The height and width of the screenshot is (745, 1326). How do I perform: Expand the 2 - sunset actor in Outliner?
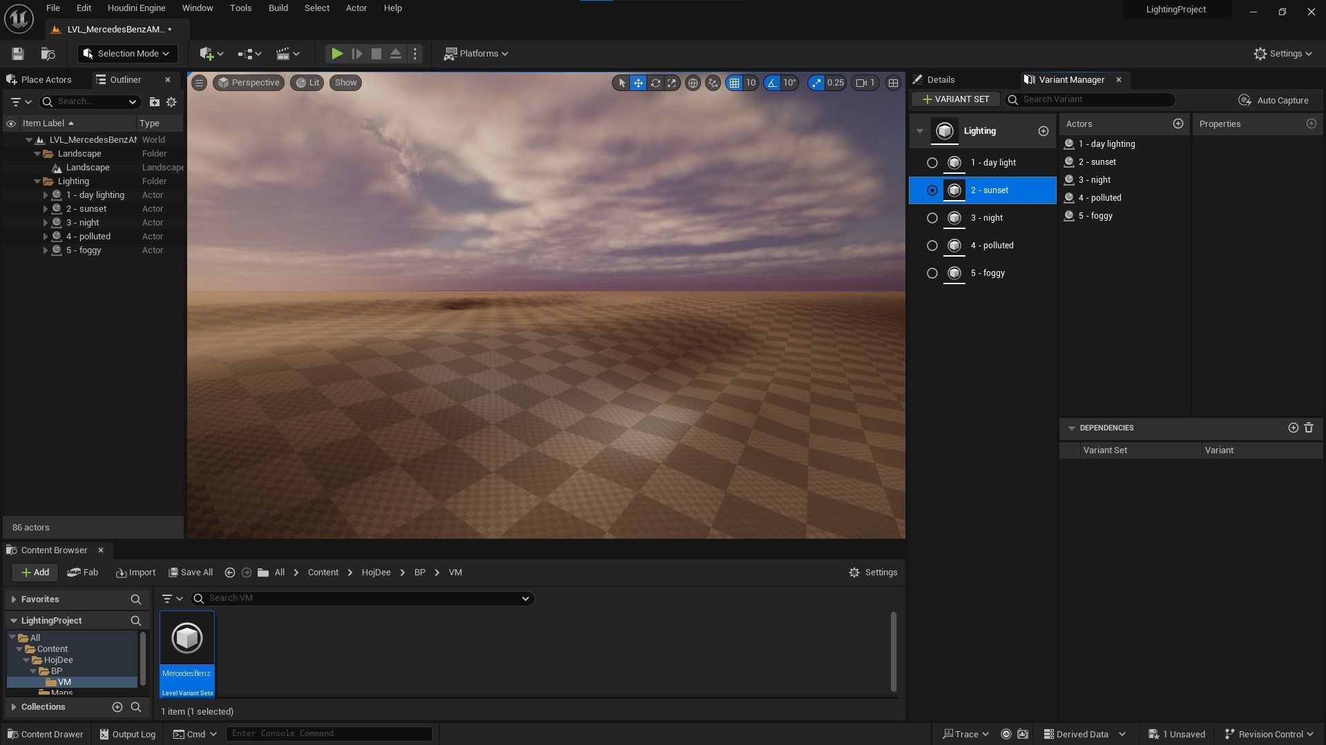click(46, 209)
